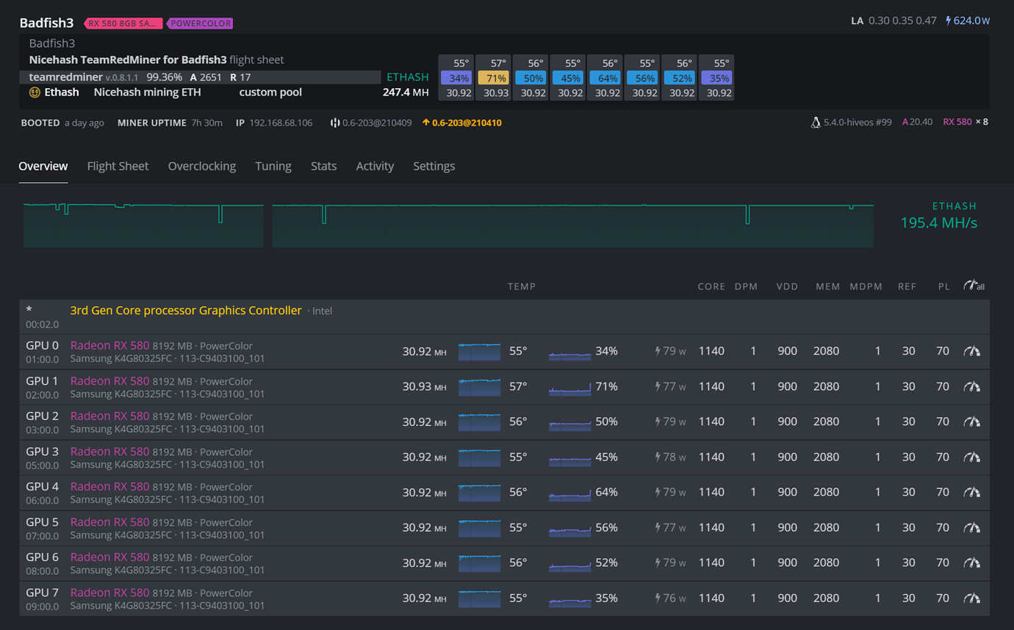Open the available update 0.6-203@210410 link
Screen dimensions: 1014x630
pos(467,123)
